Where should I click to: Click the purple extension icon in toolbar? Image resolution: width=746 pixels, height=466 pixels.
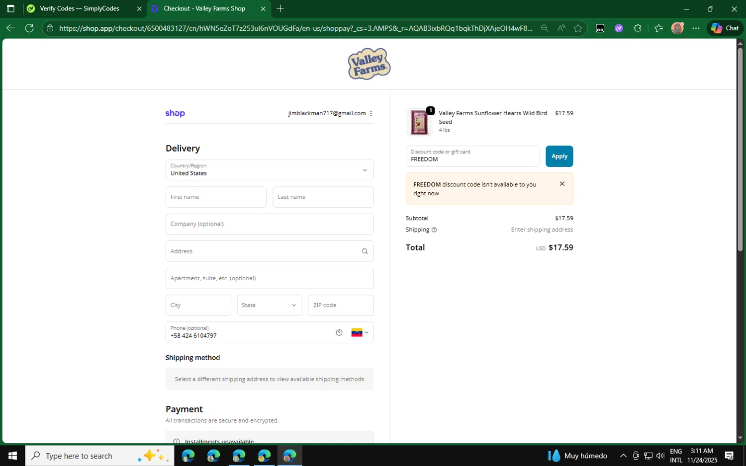pos(619,28)
